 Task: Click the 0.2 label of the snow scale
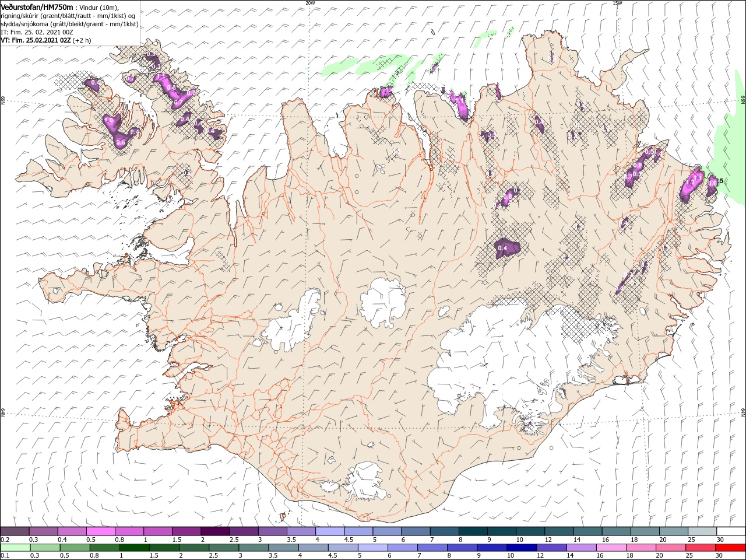point(5,540)
